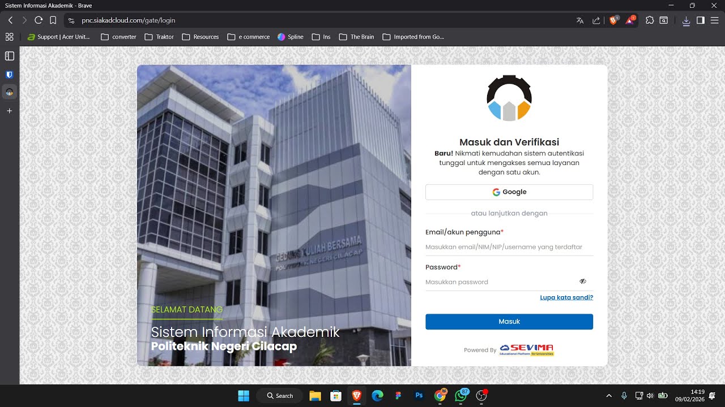Open The Brain bookmark folder
Viewport: 725px width, 407px height.
tap(356, 37)
